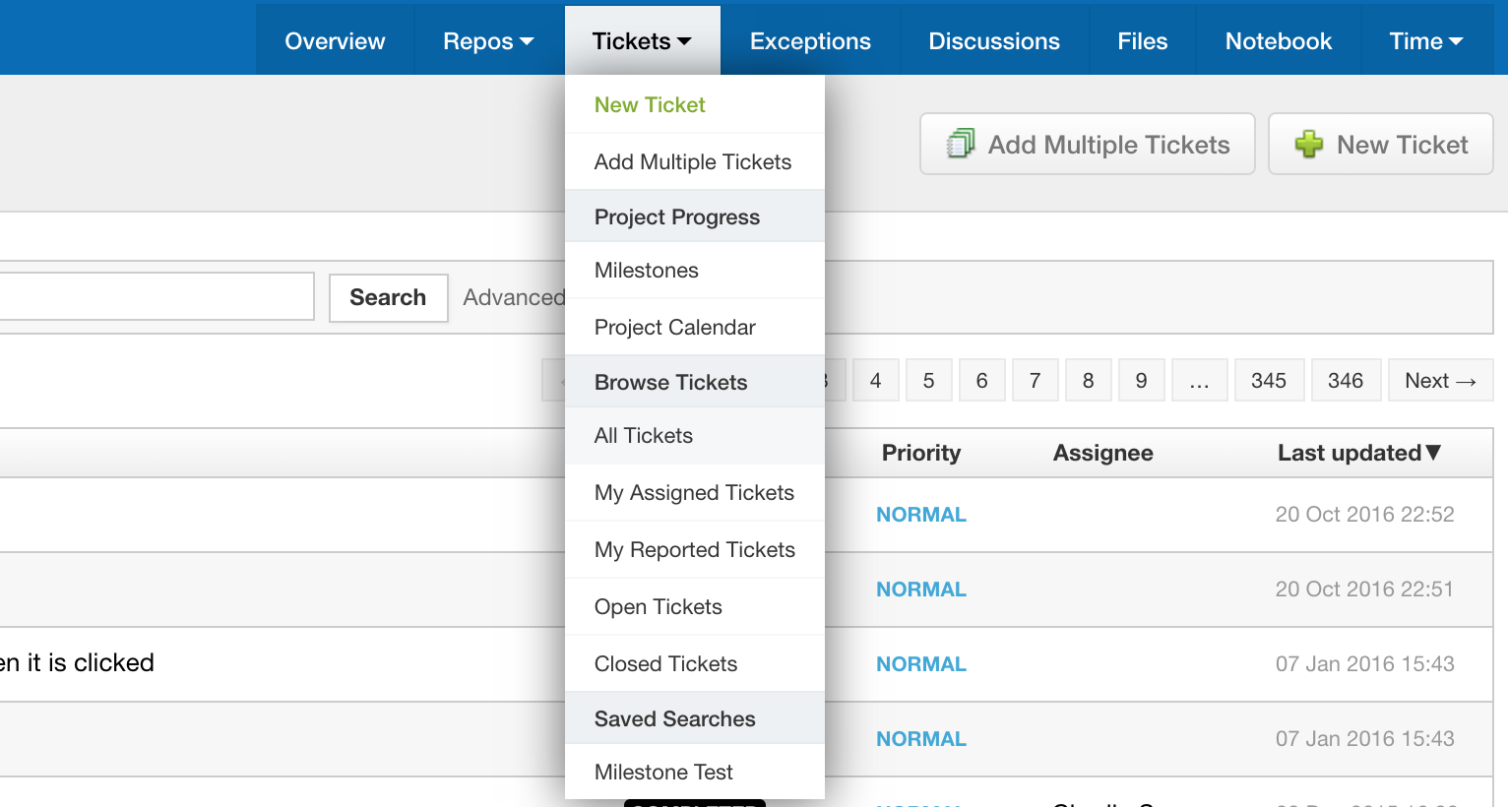Click the New Ticket button at top right
Screen dimensions: 1508x807
click(1381, 144)
